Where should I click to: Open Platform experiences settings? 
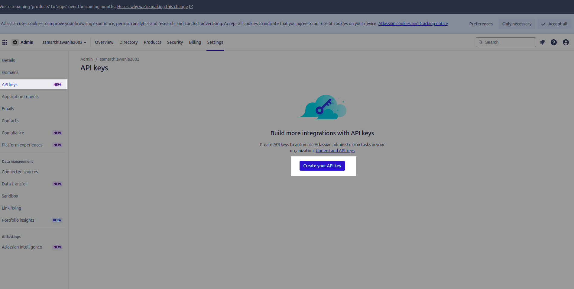[33, 145]
